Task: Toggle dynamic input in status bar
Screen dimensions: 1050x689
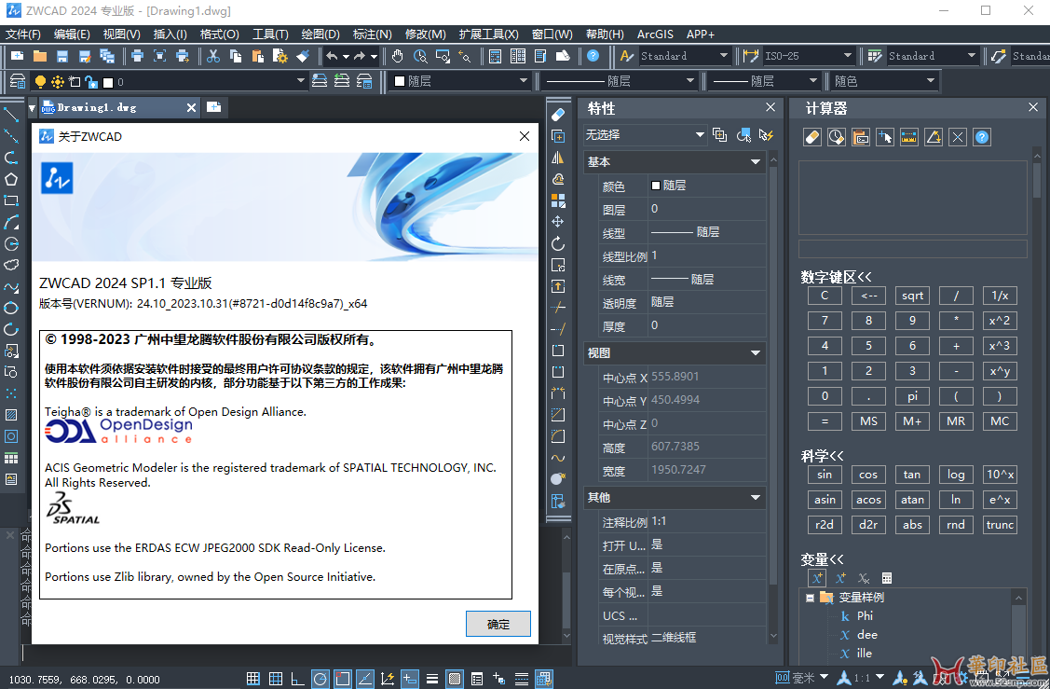Action: pos(410,679)
